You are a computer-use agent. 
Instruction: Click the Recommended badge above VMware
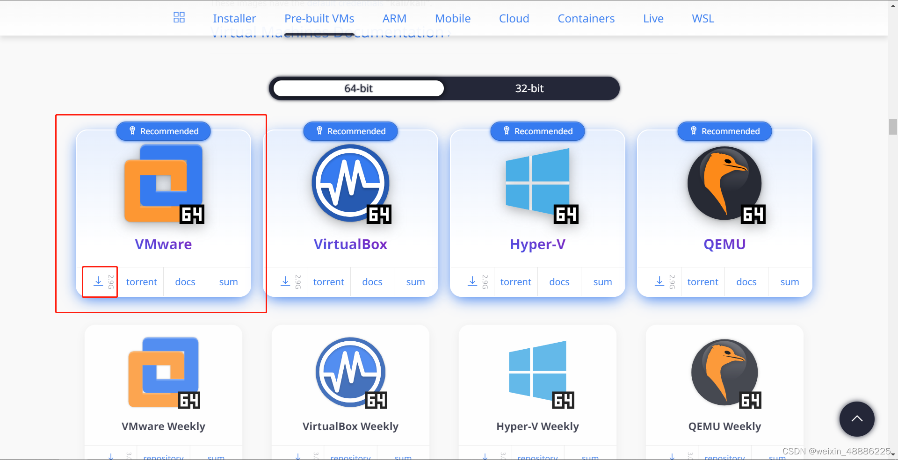(x=164, y=131)
